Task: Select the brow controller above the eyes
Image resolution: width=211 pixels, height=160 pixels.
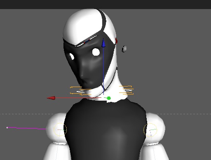Action: click(x=86, y=41)
